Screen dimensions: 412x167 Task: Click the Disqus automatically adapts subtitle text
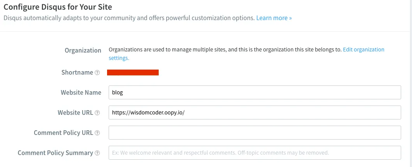pos(129,18)
